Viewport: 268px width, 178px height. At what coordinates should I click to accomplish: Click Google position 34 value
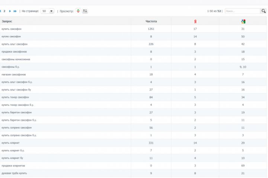click(243, 97)
